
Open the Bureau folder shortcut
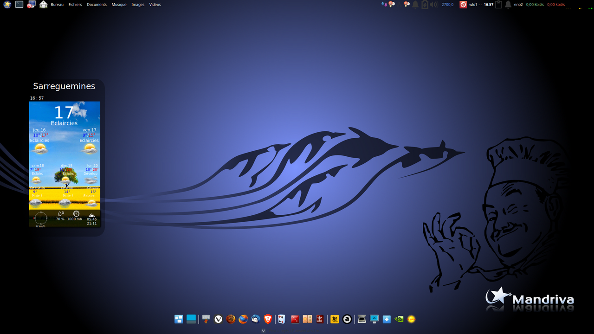coord(57,5)
